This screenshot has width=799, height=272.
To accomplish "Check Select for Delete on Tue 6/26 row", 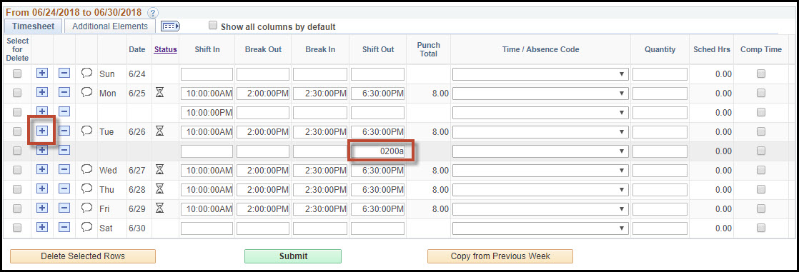I will 17,131.
